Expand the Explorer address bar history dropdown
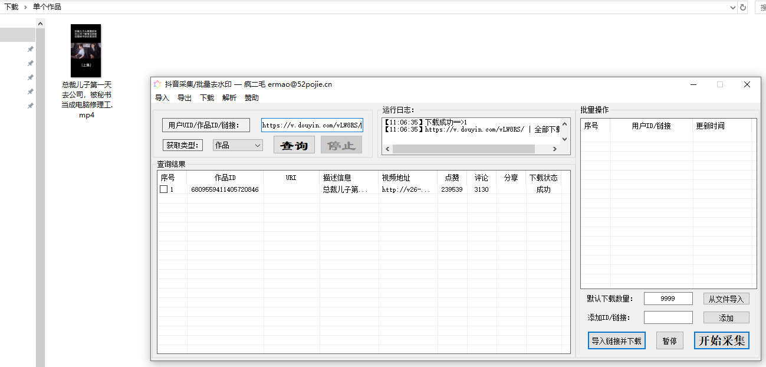 (x=732, y=8)
